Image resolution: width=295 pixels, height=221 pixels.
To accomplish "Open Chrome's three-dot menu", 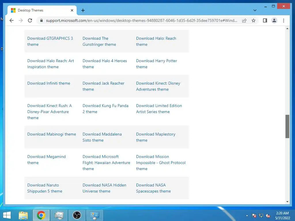I will [x=283, y=20].
